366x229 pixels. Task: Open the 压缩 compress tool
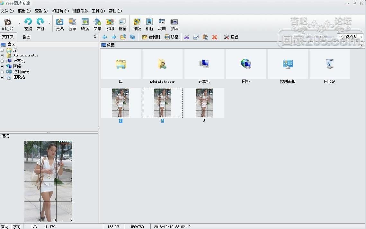click(x=72, y=24)
